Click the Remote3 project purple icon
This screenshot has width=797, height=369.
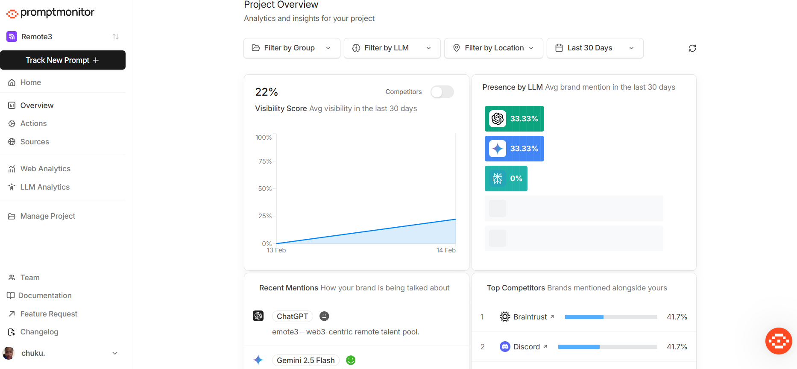(x=12, y=37)
